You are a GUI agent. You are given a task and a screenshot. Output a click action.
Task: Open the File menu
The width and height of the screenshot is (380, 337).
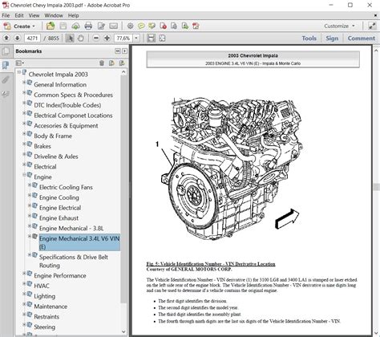[6, 15]
